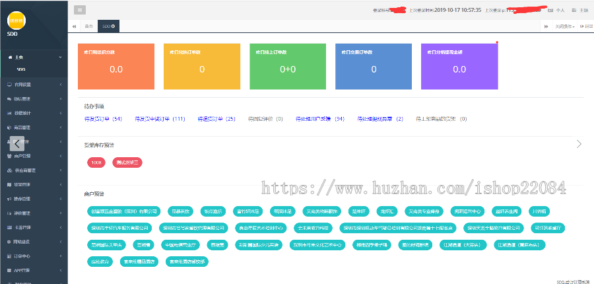Open the 待处理用户反馈 (94) link
This screenshot has width=594, height=284.
point(319,119)
